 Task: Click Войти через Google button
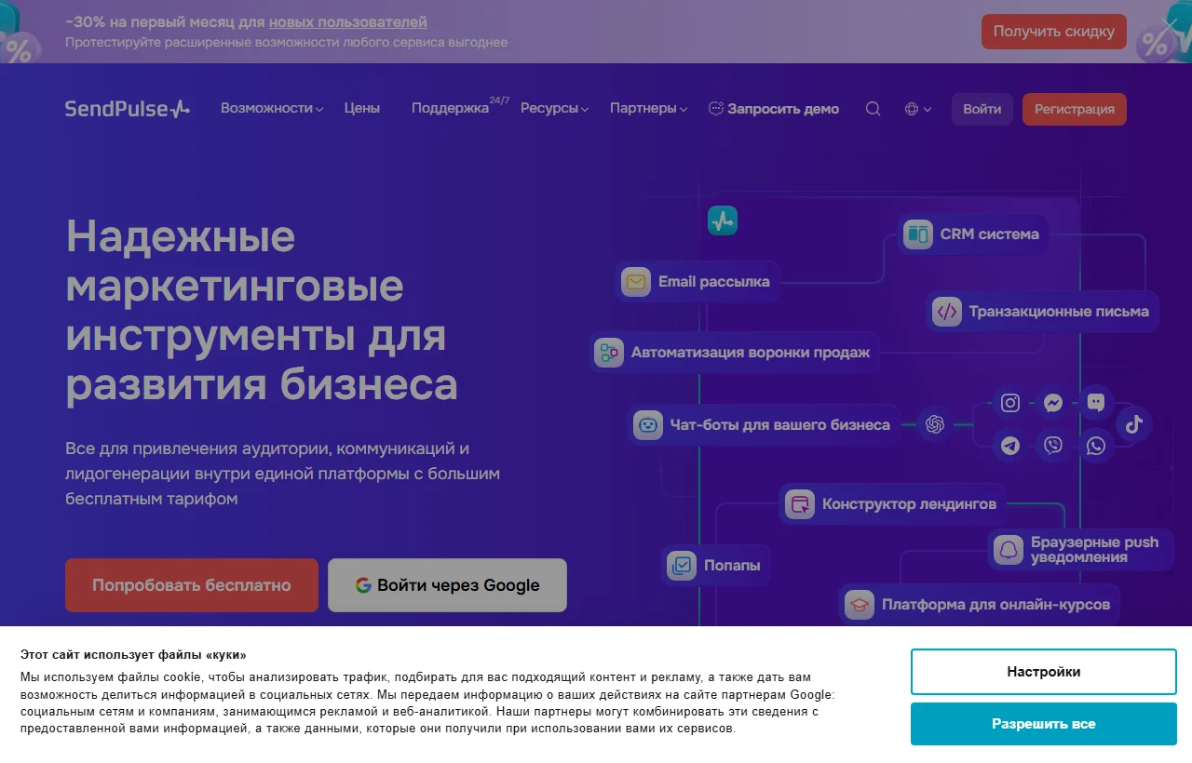[x=447, y=585]
